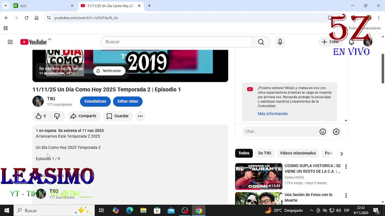Screen dimensions: 385x216
Task: Click the address bar URL
Action: tap(86, 18)
